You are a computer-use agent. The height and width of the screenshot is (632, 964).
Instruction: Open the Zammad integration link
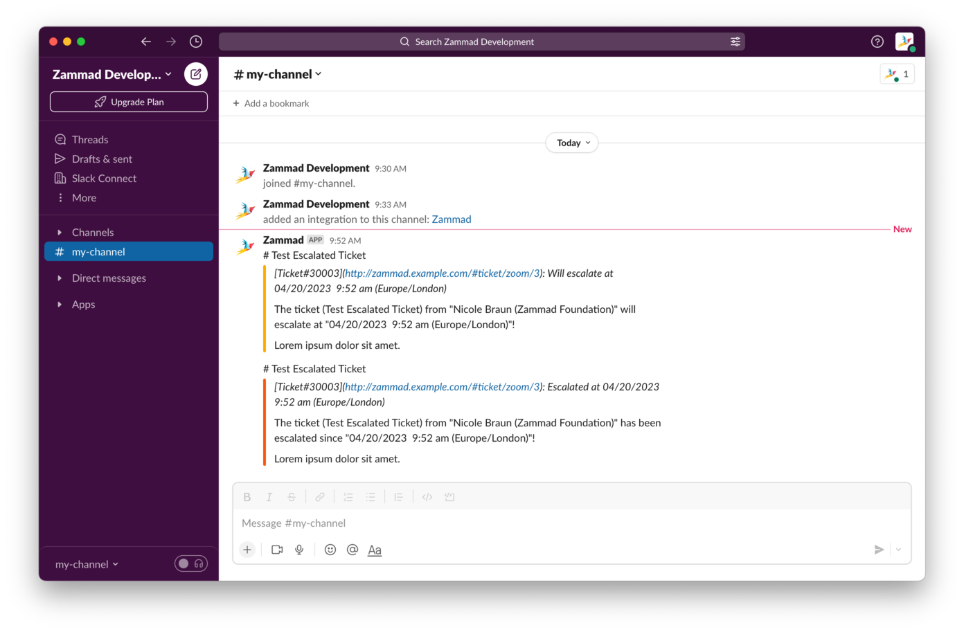point(452,219)
